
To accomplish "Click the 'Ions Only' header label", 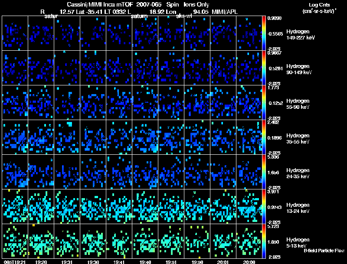I will (x=196, y=4).
